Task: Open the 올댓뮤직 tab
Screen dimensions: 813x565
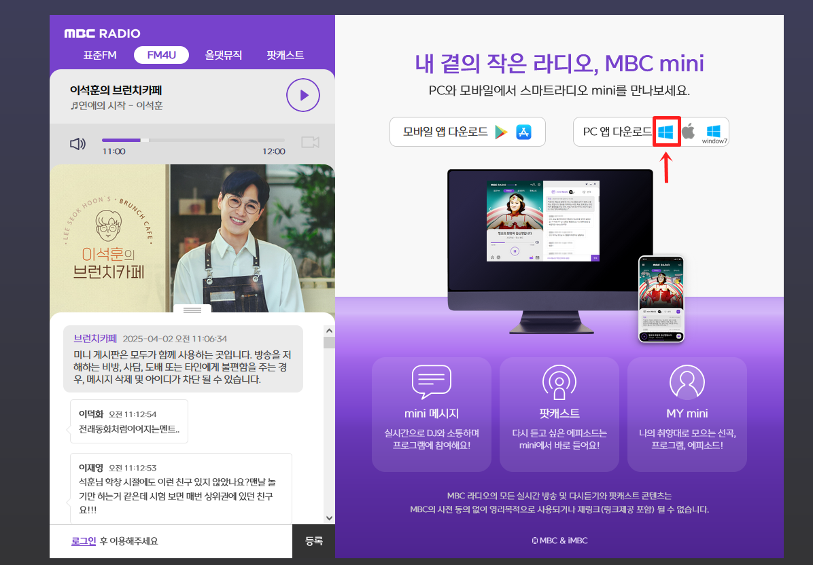Action: (224, 55)
